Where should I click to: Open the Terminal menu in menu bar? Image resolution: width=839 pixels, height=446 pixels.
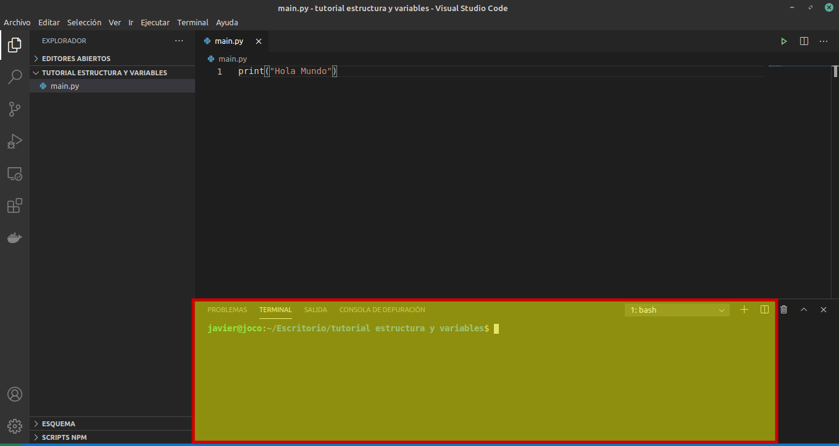[x=193, y=22]
